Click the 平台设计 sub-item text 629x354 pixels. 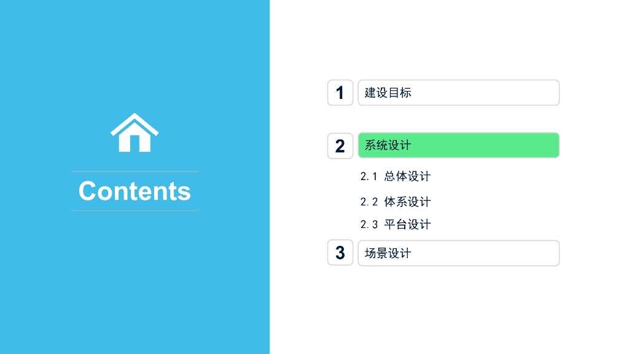407,224
